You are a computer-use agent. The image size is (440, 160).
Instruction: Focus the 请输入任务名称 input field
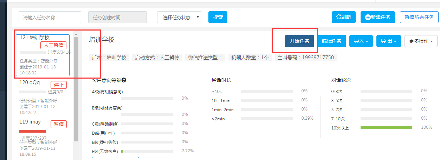(50, 17)
